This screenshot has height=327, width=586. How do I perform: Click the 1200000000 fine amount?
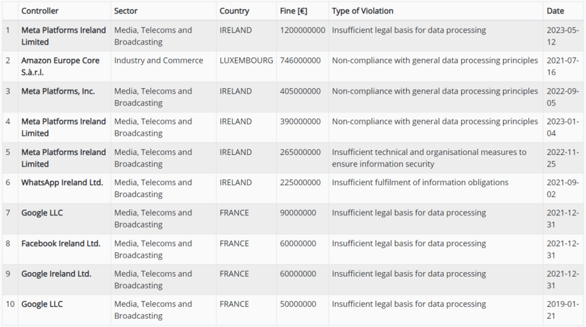pos(303,30)
